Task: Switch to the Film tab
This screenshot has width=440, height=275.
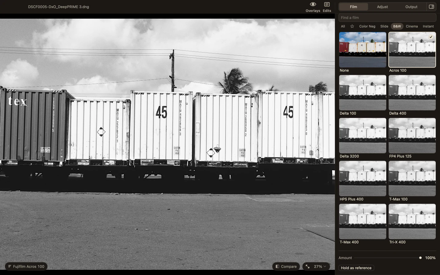Action: click(x=354, y=7)
